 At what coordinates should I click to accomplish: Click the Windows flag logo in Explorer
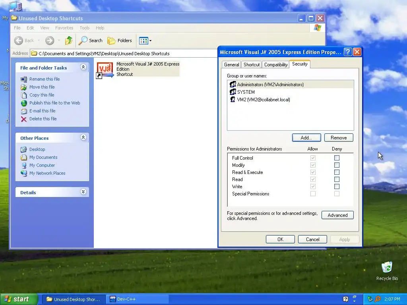(x=317, y=28)
